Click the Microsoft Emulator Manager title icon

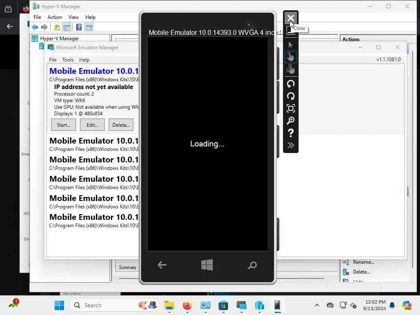(50, 48)
